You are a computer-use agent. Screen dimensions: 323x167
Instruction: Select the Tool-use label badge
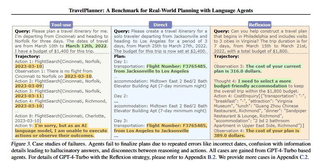[61, 25]
